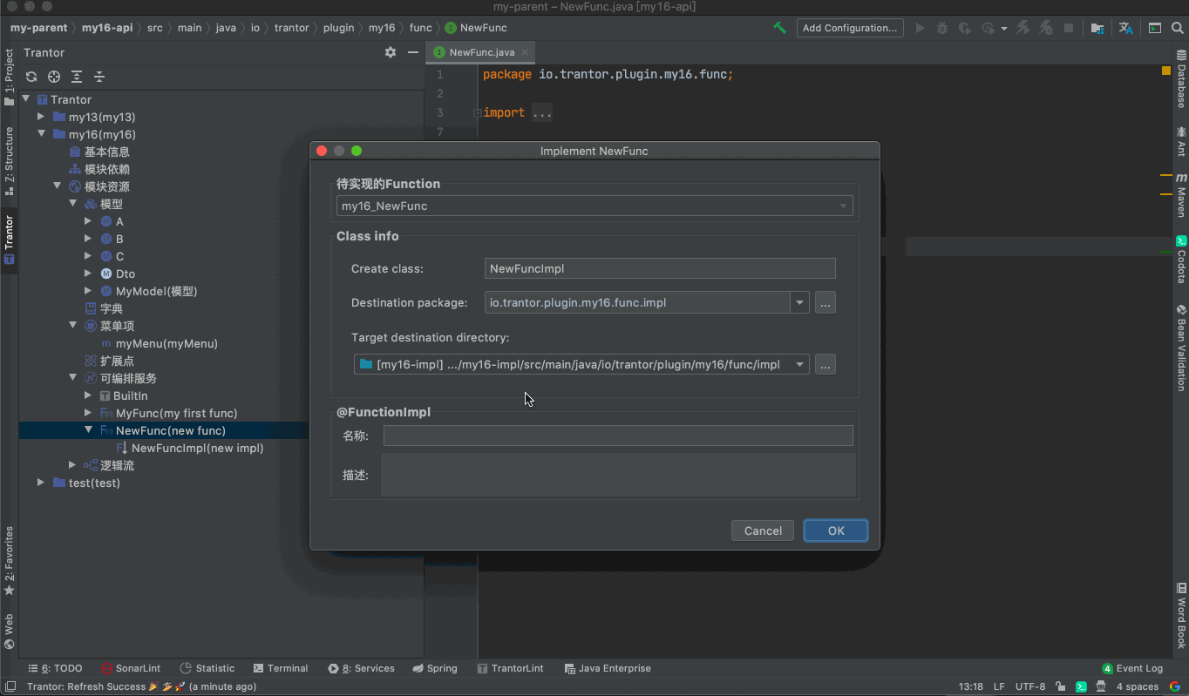Image resolution: width=1189 pixels, height=696 pixels.
Task: Click the Refresh icon in Trantor panel
Action: click(31, 77)
